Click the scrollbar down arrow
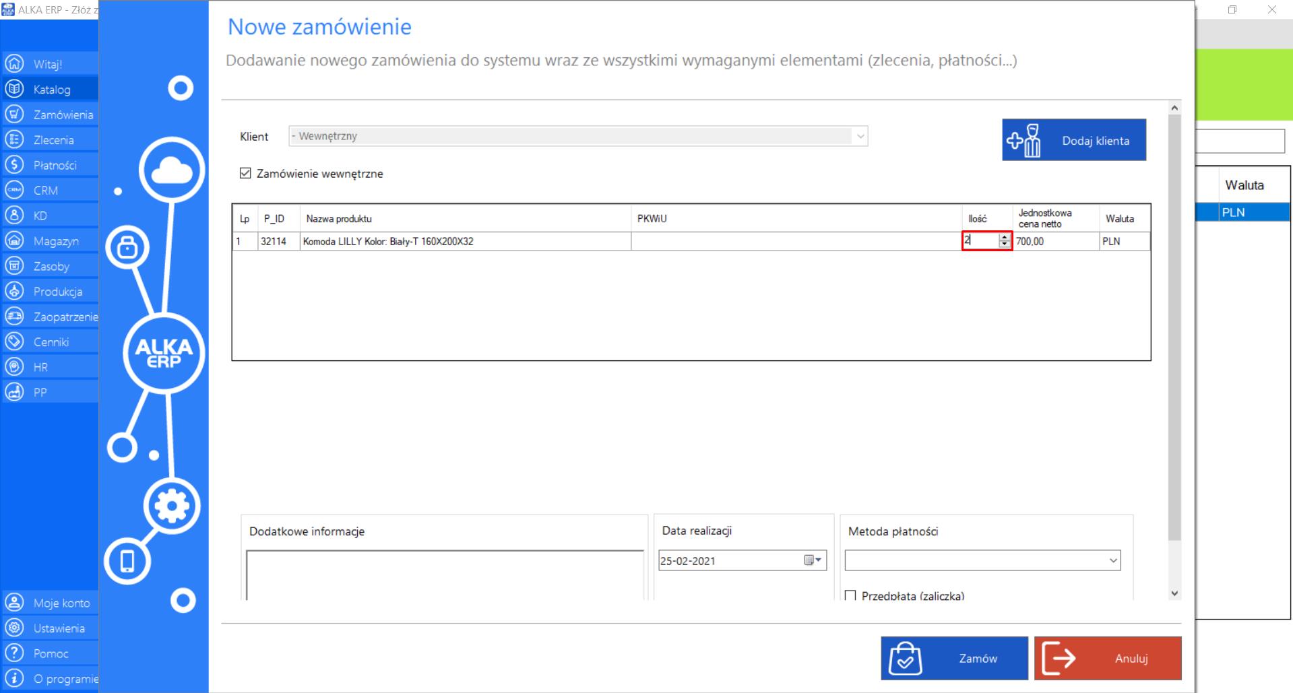The width and height of the screenshot is (1293, 693). (1174, 593)
